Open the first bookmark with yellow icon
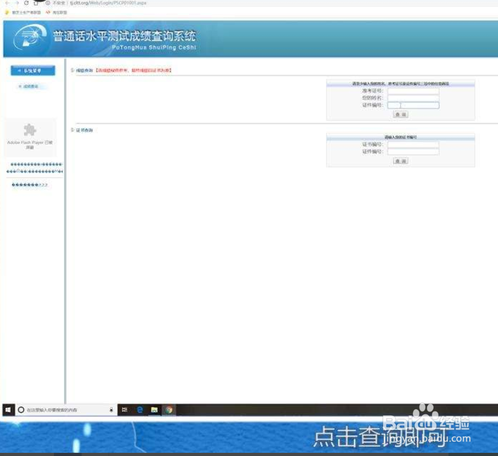The width and height of the screenshot is (498, 456). coord(23,13)
